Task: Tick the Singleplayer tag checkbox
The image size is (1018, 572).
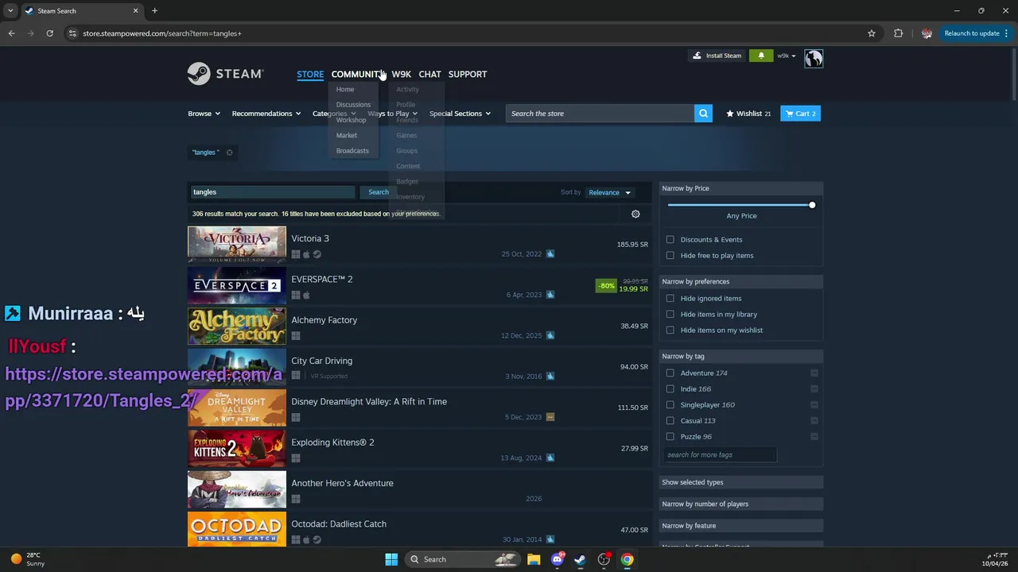Action: [x=670, y=404]
